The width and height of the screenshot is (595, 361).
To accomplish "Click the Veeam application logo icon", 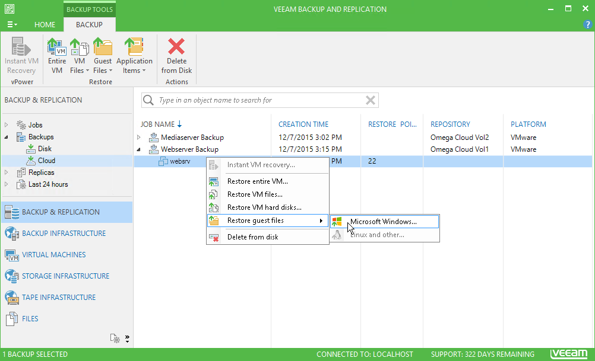I will coord(10,9).
